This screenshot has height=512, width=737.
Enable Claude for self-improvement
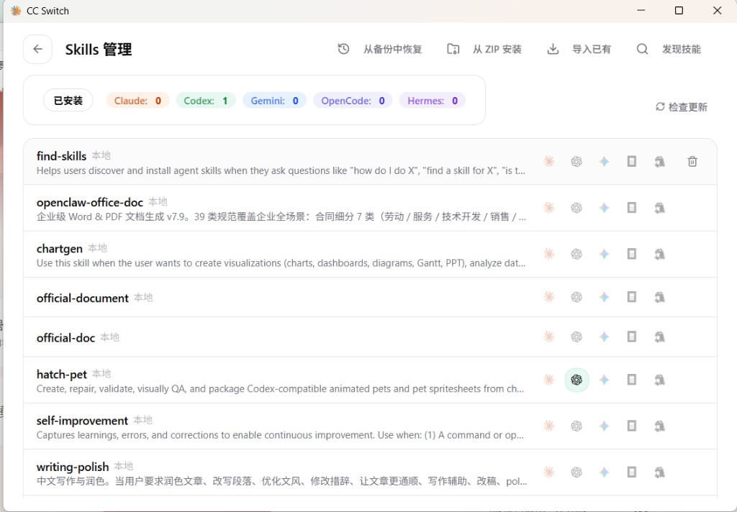pyautogui.click(x=549, y=426)
